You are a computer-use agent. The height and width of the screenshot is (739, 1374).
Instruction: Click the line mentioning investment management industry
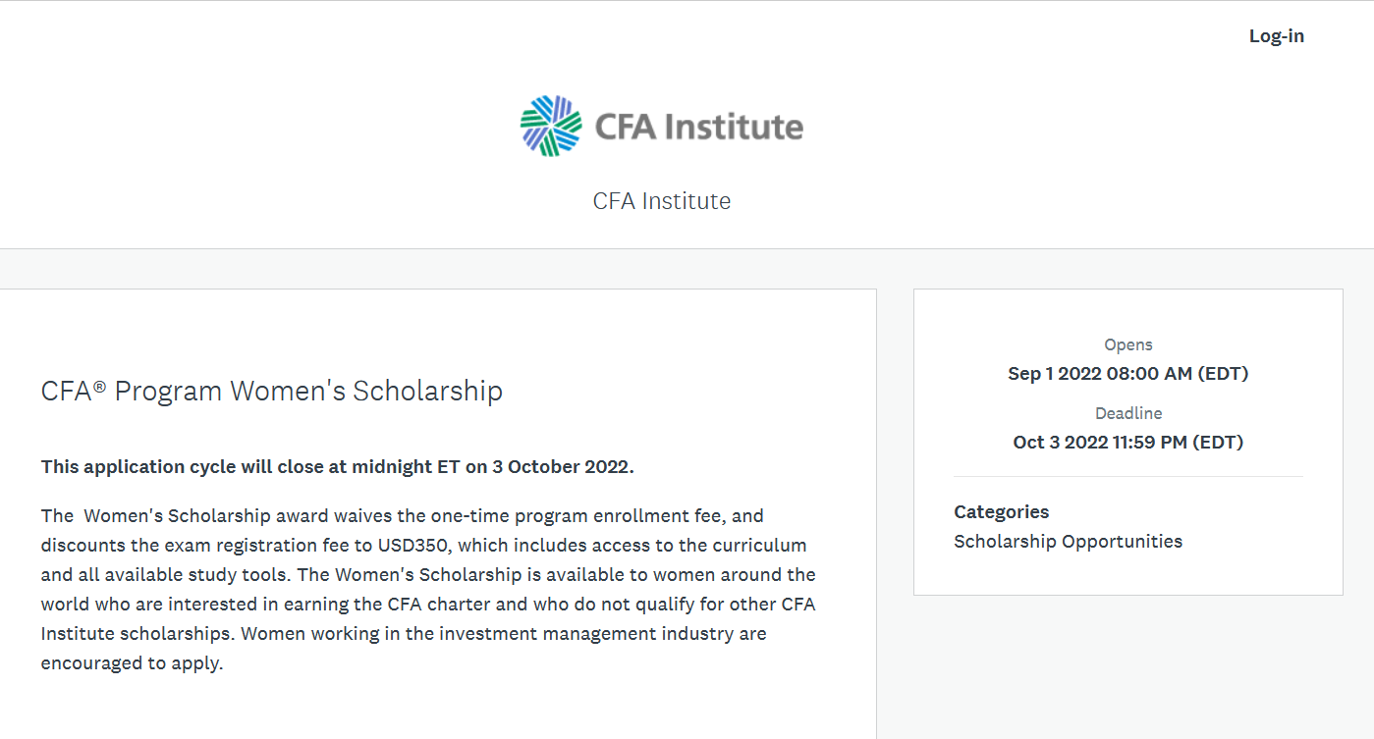tap(404, 634)
